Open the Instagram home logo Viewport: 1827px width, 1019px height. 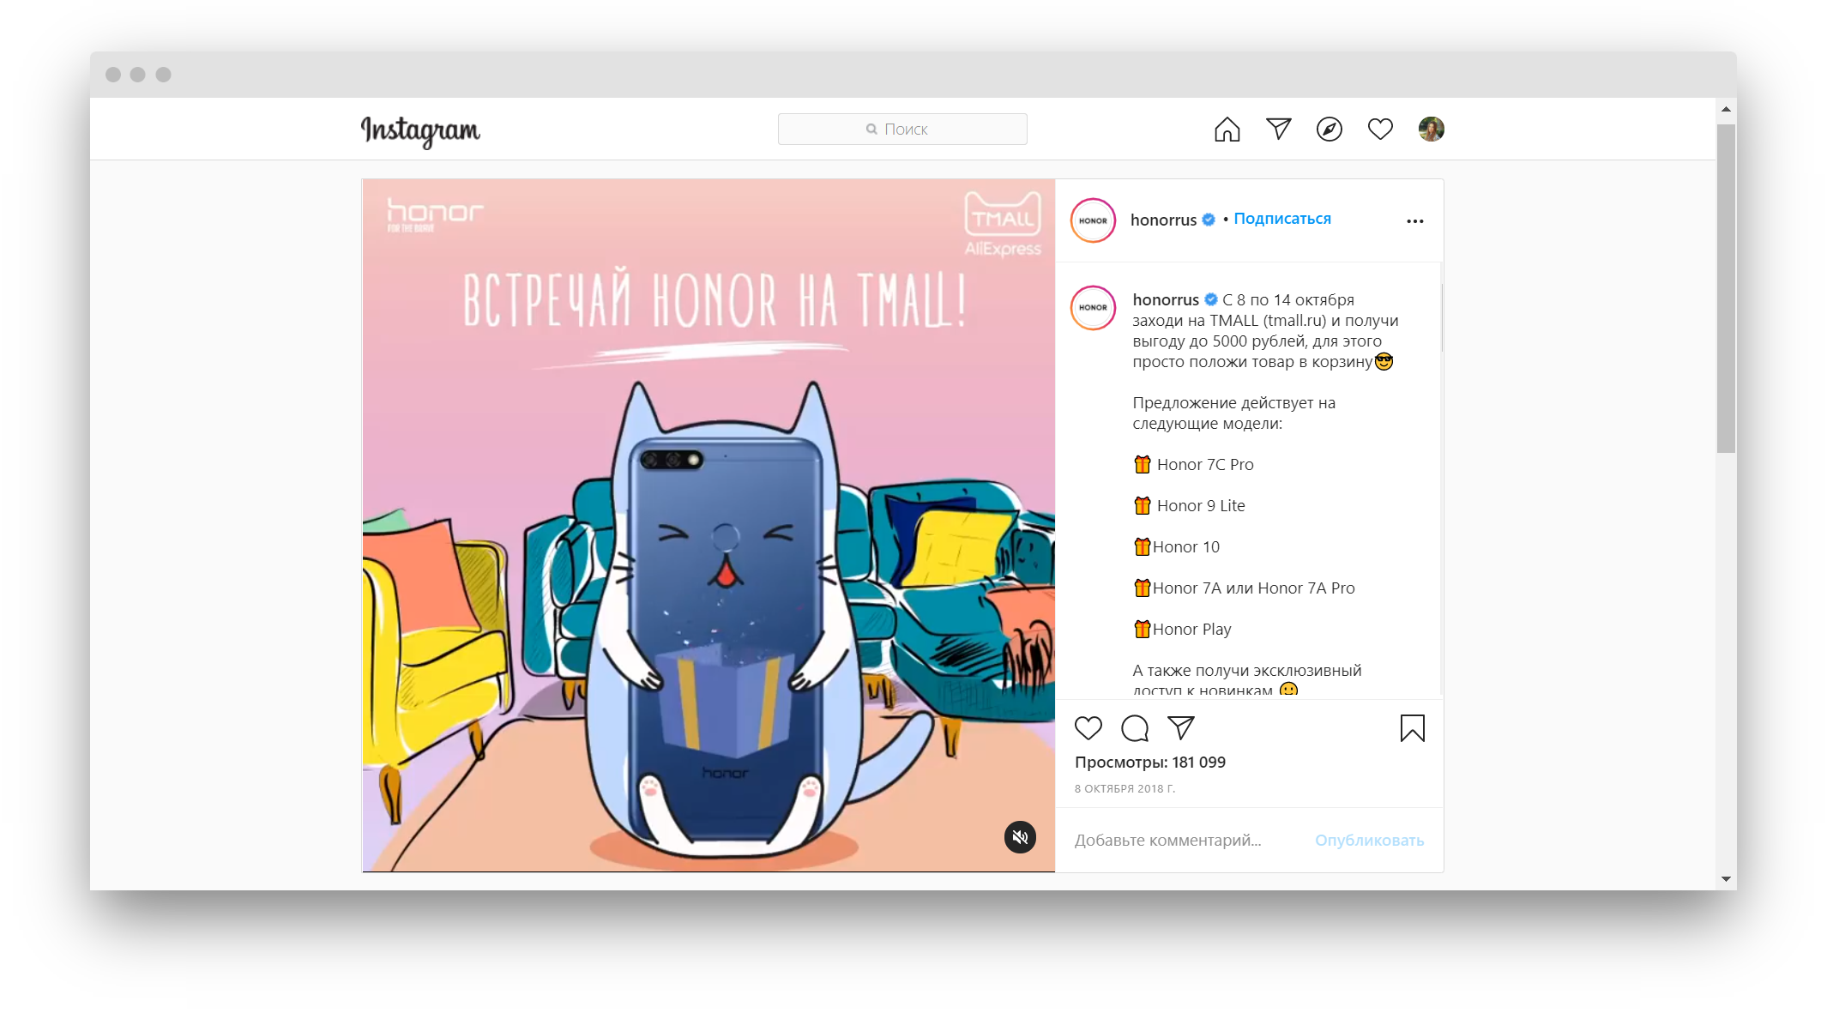click(x=420, y=130)
